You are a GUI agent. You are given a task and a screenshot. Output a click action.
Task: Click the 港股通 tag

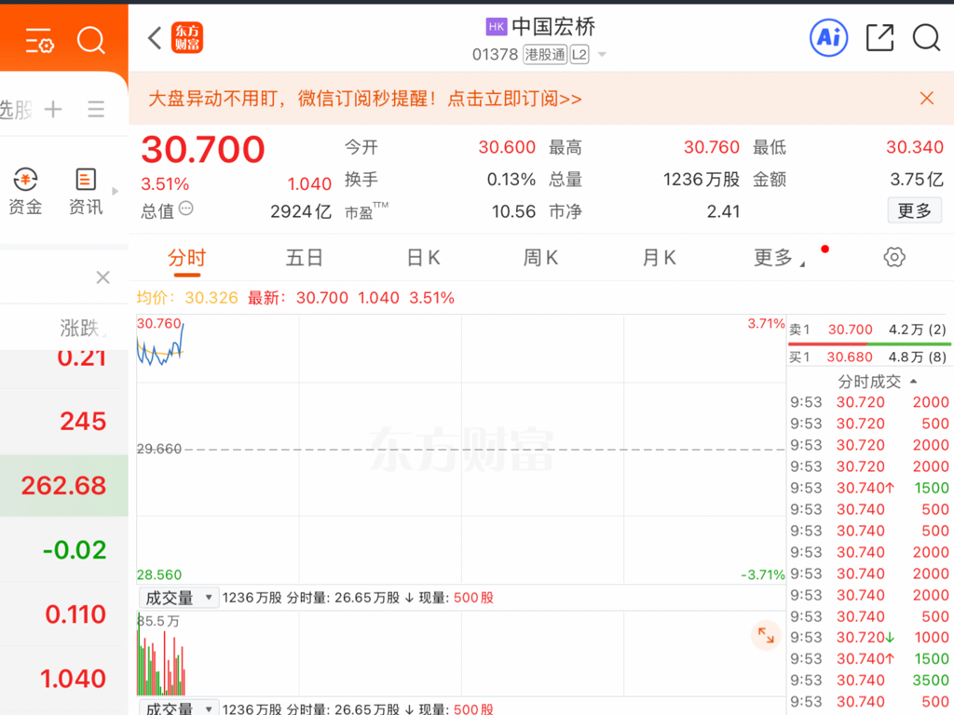tap(545, 55)
